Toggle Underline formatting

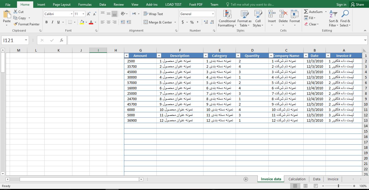(x=58, y=22)
